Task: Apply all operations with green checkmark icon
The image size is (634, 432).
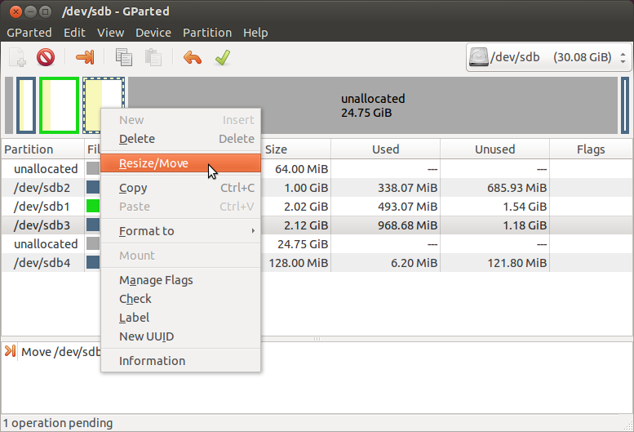Action: 223,57
